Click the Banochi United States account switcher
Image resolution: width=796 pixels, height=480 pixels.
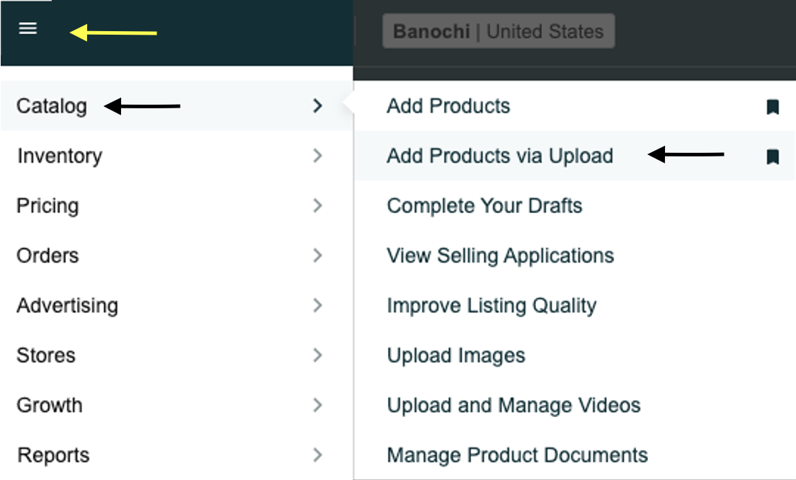coord(499,31)
